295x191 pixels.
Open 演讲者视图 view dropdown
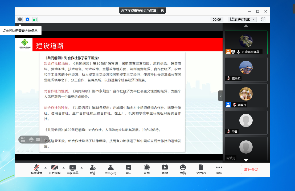click(242, 19)
